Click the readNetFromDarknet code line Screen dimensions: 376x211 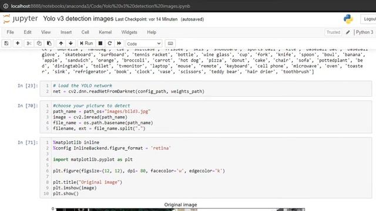click(129, 91)
